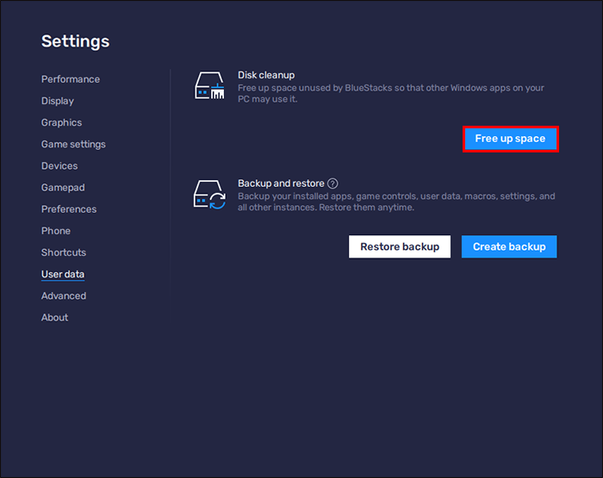
Task: Open the Performance settings section
Action: (71, 79)
